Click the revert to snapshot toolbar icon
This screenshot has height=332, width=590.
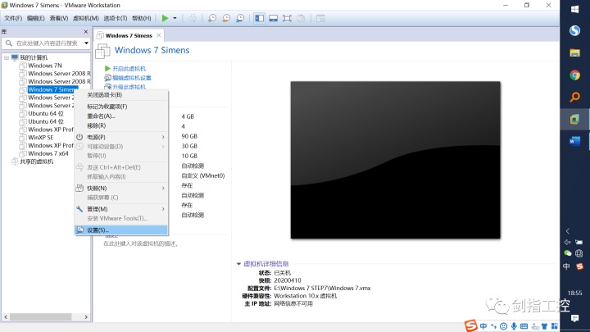(x=226, y=18)
